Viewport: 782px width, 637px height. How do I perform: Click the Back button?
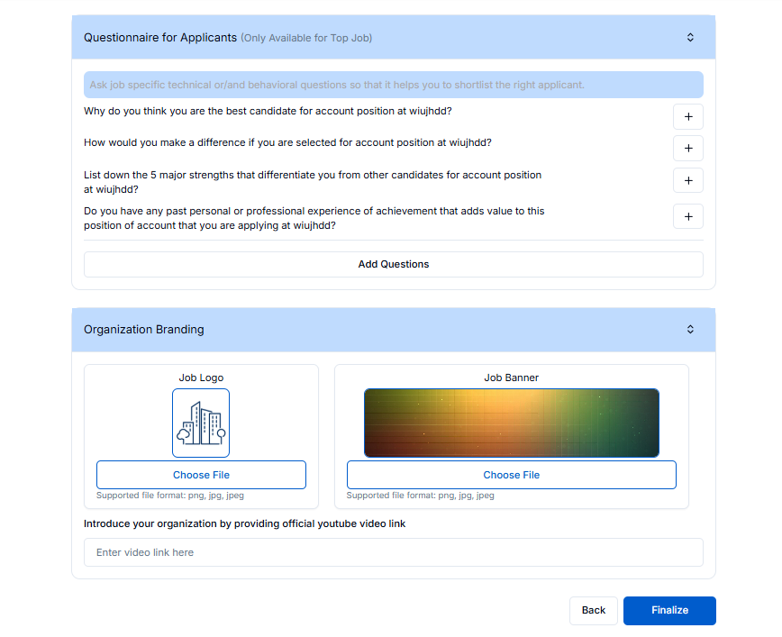(x=593, y=610)
